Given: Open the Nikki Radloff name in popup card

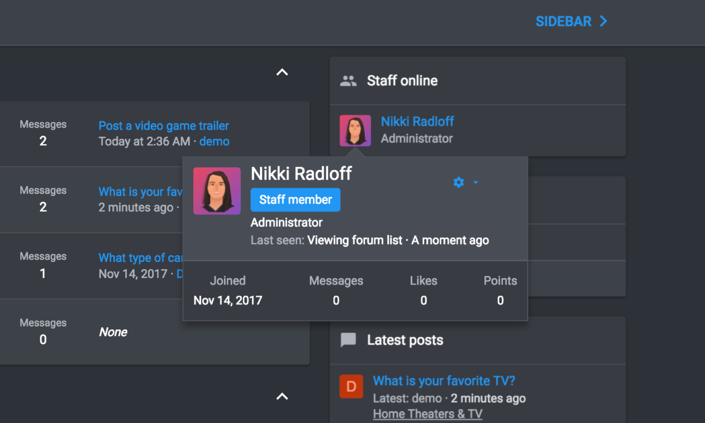Looking at the screenshot, I should click(x=301, y=174).
